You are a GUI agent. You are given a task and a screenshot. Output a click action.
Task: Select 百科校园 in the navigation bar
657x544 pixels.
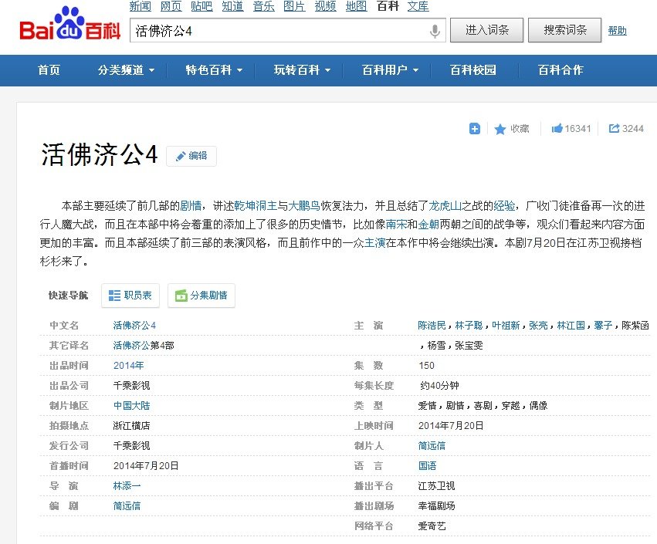click(x=474, y=69)
